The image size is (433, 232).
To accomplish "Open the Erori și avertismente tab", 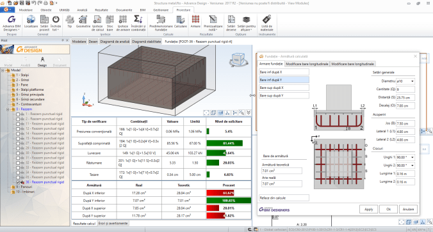I will [113, 223].
